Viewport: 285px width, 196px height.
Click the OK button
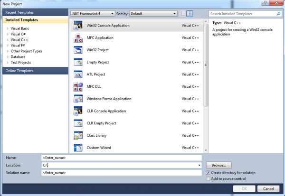244,188
